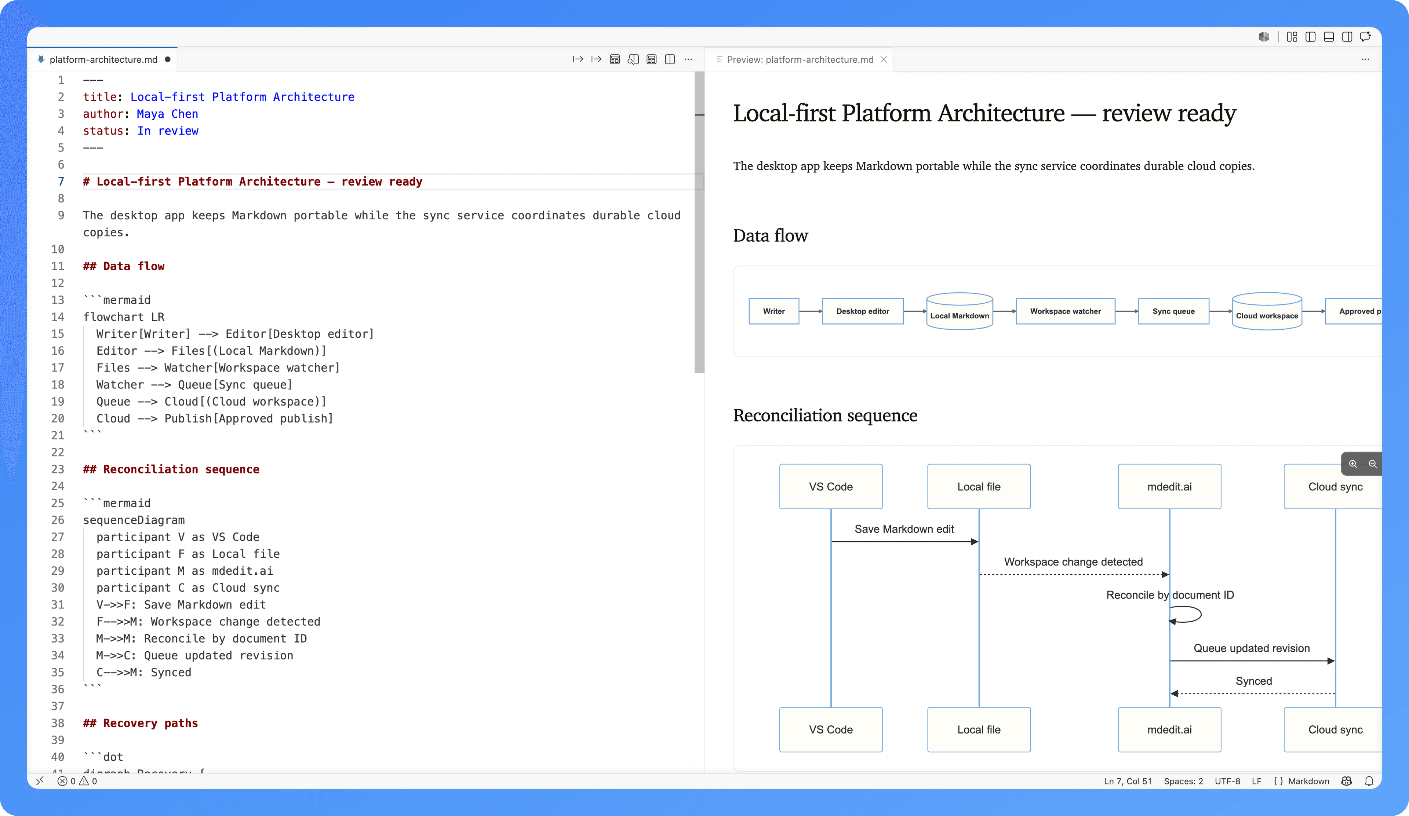
Task: Click the 'sequenceDiagram' code line
Action: click(134, 520)
